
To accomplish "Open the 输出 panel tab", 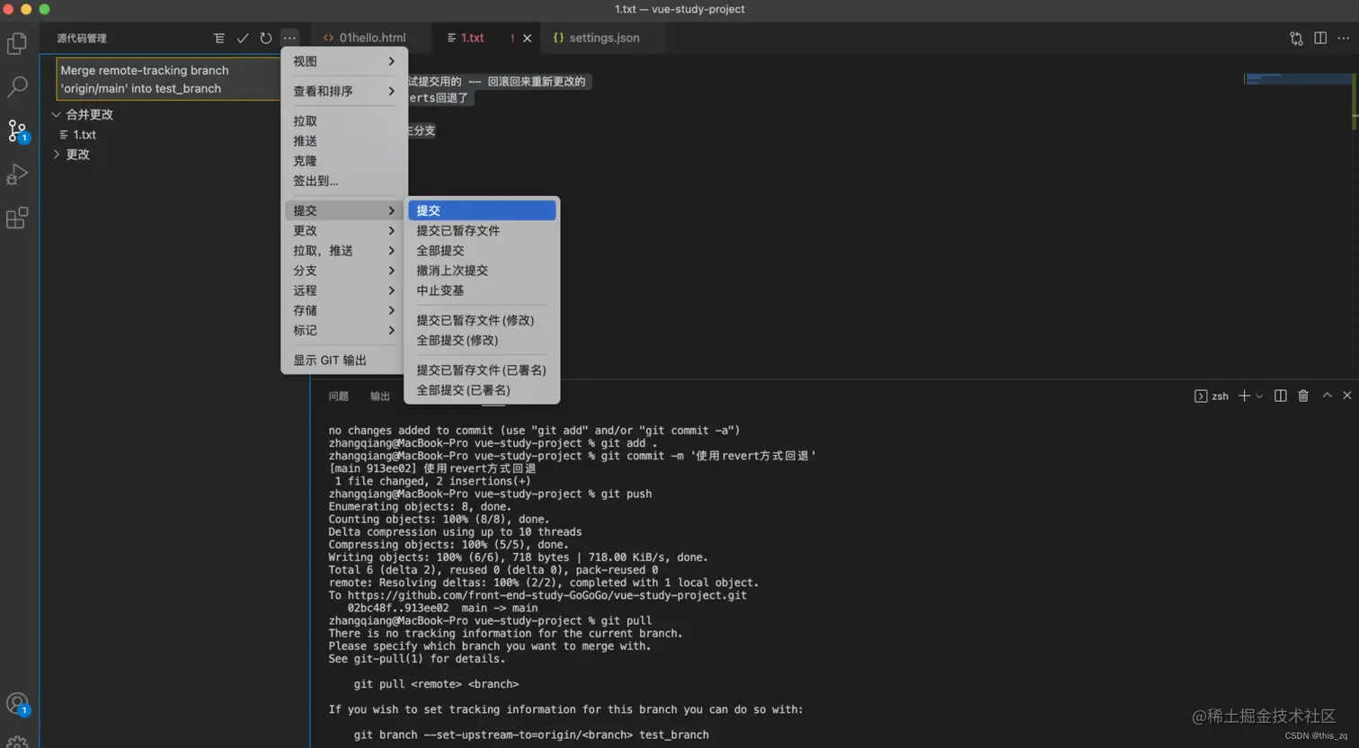I will pos(380,396).
